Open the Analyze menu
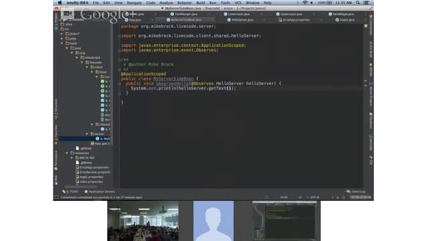This screenshot has width=428, height=241. (167, 3)
